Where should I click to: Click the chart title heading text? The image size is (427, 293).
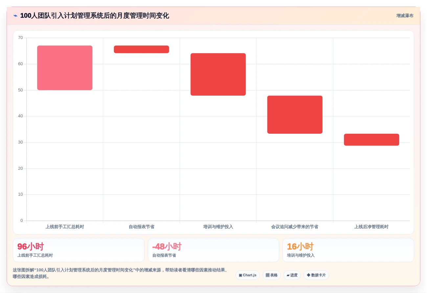point(95,15)
